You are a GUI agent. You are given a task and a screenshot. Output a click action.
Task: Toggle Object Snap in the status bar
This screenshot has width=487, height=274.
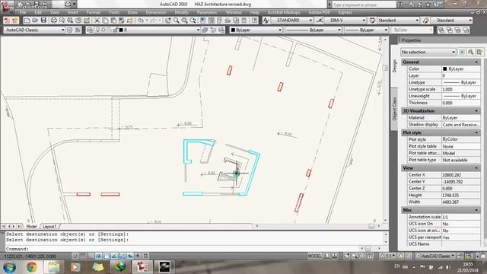(x=107, y=256)
